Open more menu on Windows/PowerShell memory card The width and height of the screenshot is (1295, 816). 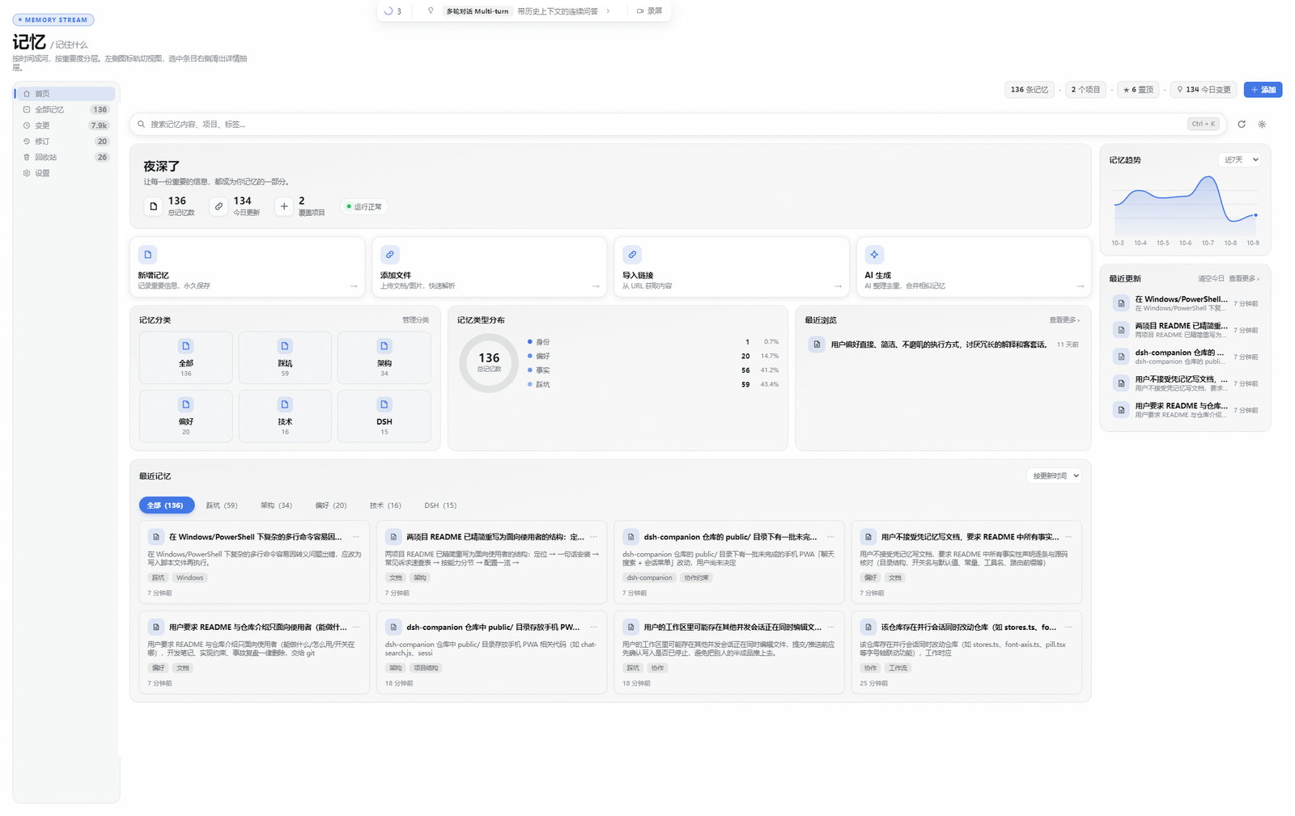[x=356, y=537]
